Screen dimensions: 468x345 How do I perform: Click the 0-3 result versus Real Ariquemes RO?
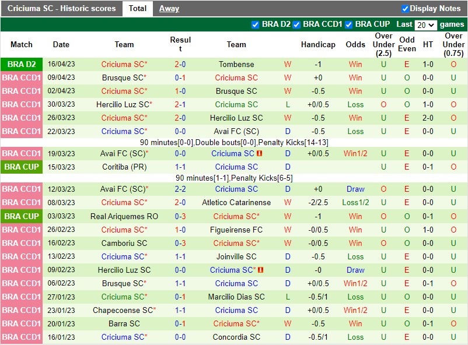(x=180, y=216)
